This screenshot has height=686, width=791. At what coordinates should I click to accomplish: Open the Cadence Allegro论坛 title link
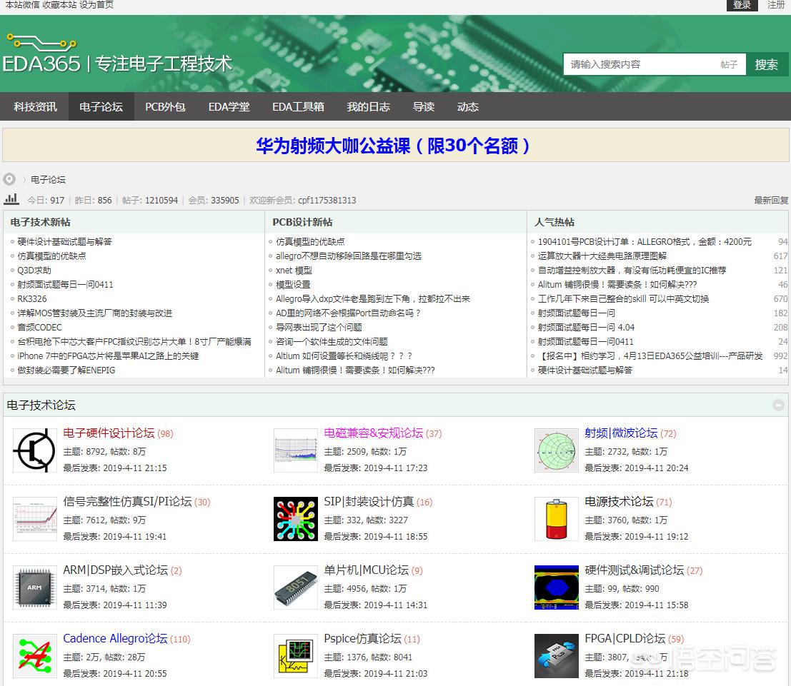click(x=115, y=639)
